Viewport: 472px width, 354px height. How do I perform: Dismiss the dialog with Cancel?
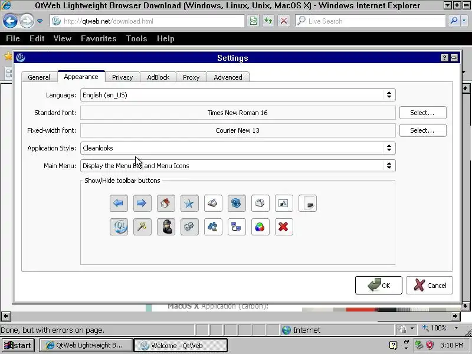click(430, 285)
